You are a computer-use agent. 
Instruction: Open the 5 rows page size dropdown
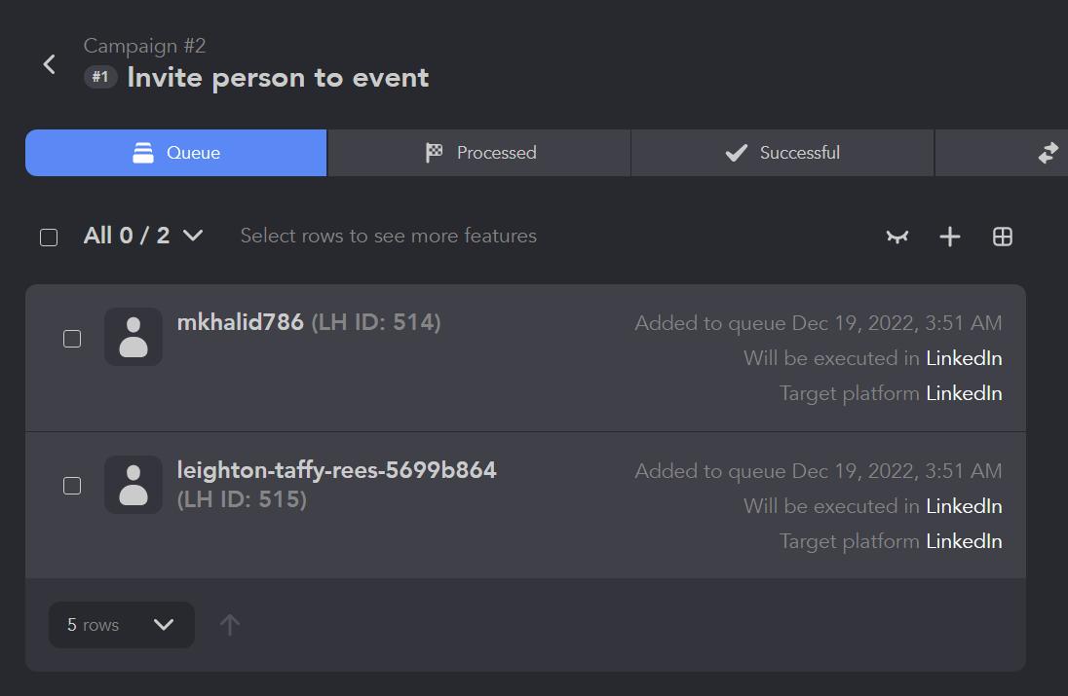coord(121,625)
